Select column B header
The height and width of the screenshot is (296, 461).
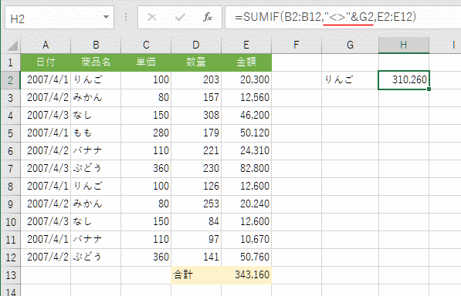pos(96,45)
